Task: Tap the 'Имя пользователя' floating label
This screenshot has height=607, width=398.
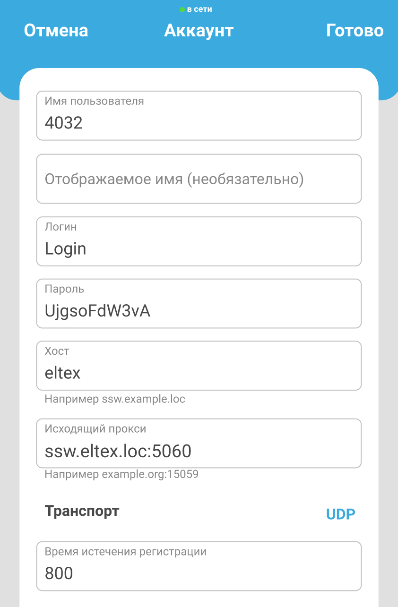Action: click(x=94, y=101)
